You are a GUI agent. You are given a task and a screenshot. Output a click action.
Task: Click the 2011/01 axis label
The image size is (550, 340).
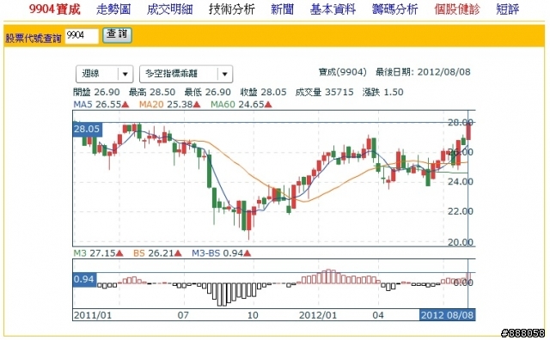click(x=93, y=315)
